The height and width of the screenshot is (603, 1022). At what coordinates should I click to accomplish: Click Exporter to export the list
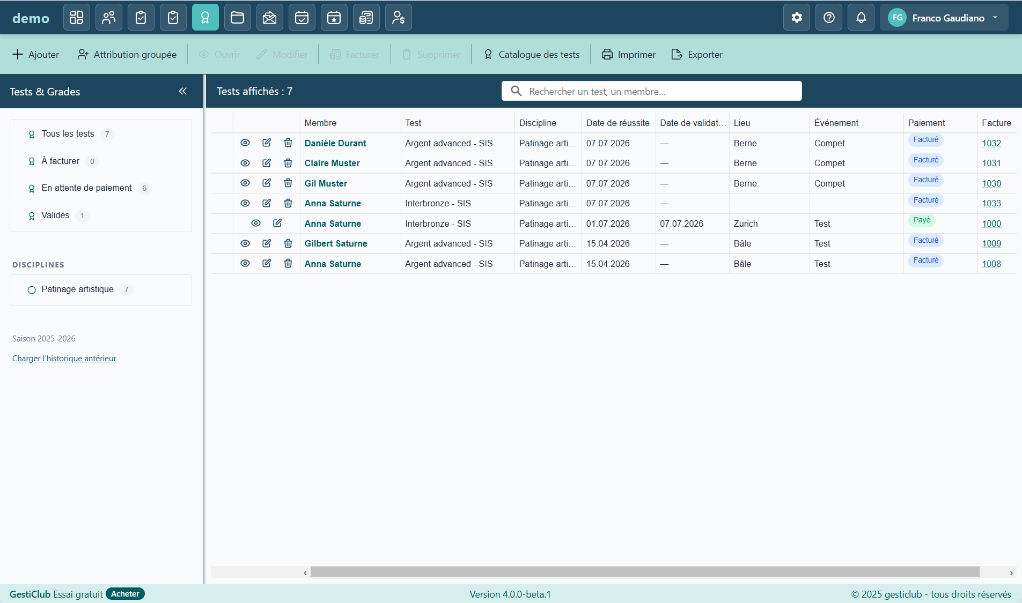(x=697, y=54)
